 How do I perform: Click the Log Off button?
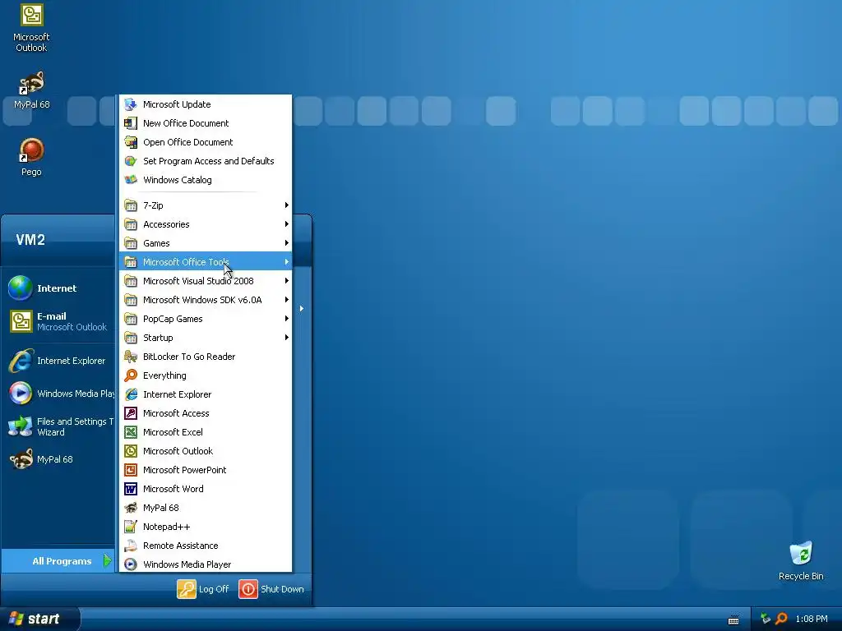204,588
